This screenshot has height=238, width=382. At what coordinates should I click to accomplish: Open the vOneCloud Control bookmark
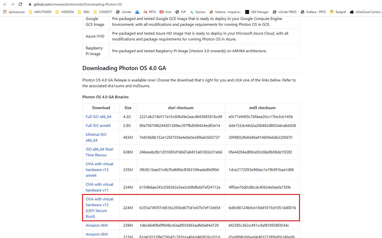[366, 12]
